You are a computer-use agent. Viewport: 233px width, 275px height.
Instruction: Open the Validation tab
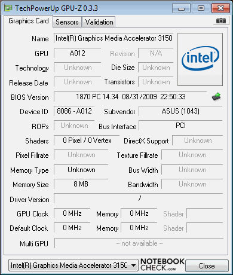click(x=99, y=22)
